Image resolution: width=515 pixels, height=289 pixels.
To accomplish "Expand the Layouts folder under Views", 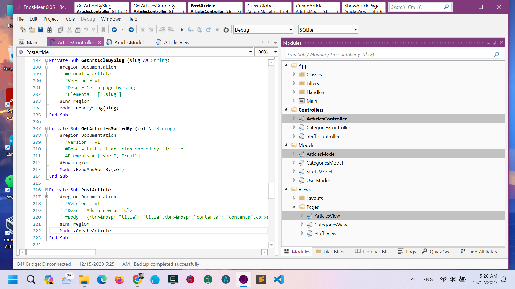I will (x=294, y=198).
